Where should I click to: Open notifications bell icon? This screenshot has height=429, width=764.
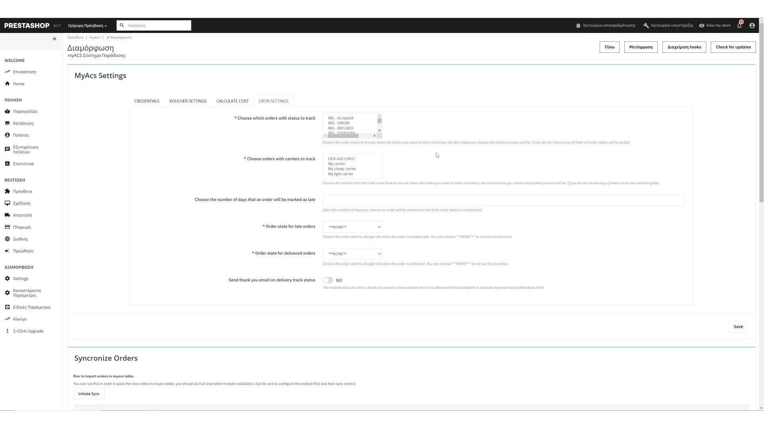click(x=739, y=25)
